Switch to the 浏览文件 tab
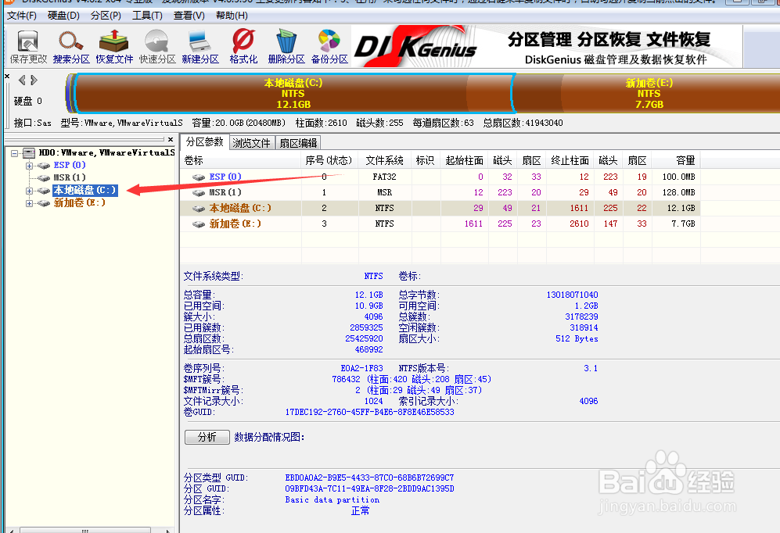This screenshot has width=780, height=533. (251, 143)
